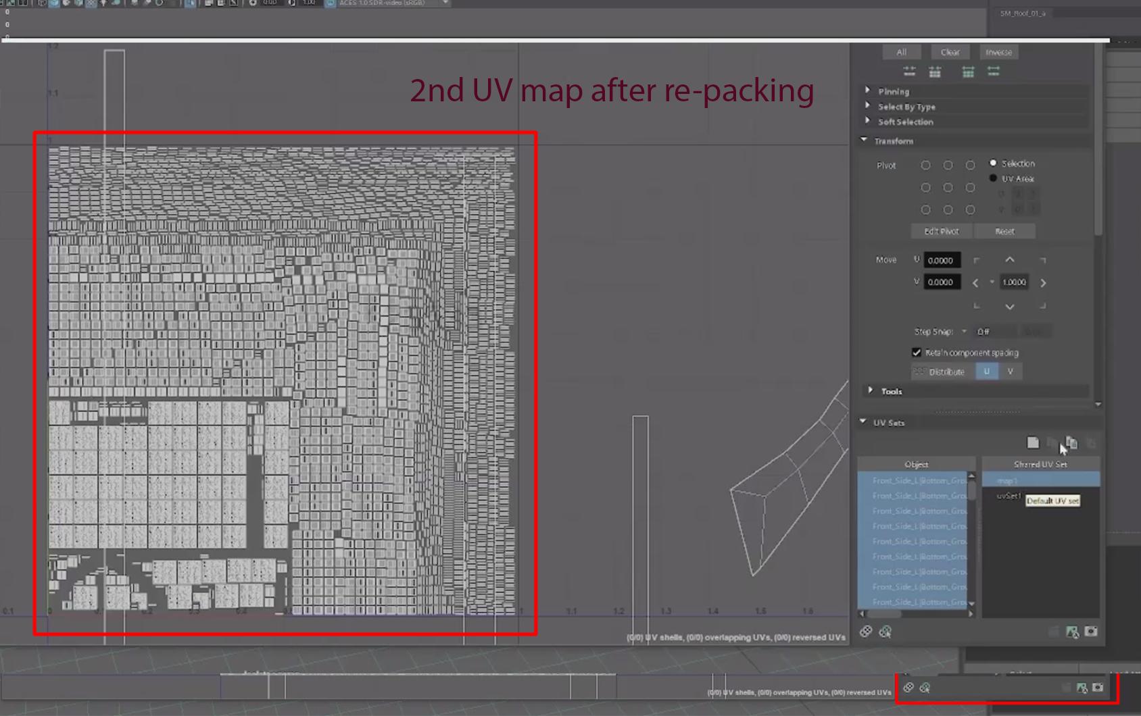Image resolution: width=1141 pixels, height=716 pixels.
Task: Expand the Pinning section
Action: point(868,91)
